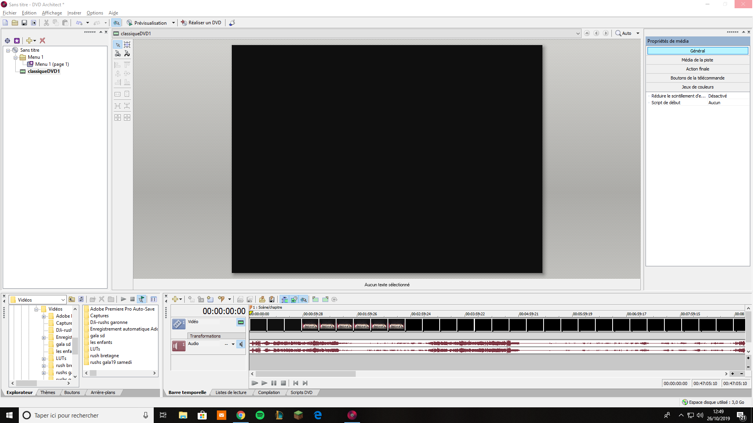Click the Réaliser un DVD burn icon
The image size is (753, 423).
coord(184,23)
